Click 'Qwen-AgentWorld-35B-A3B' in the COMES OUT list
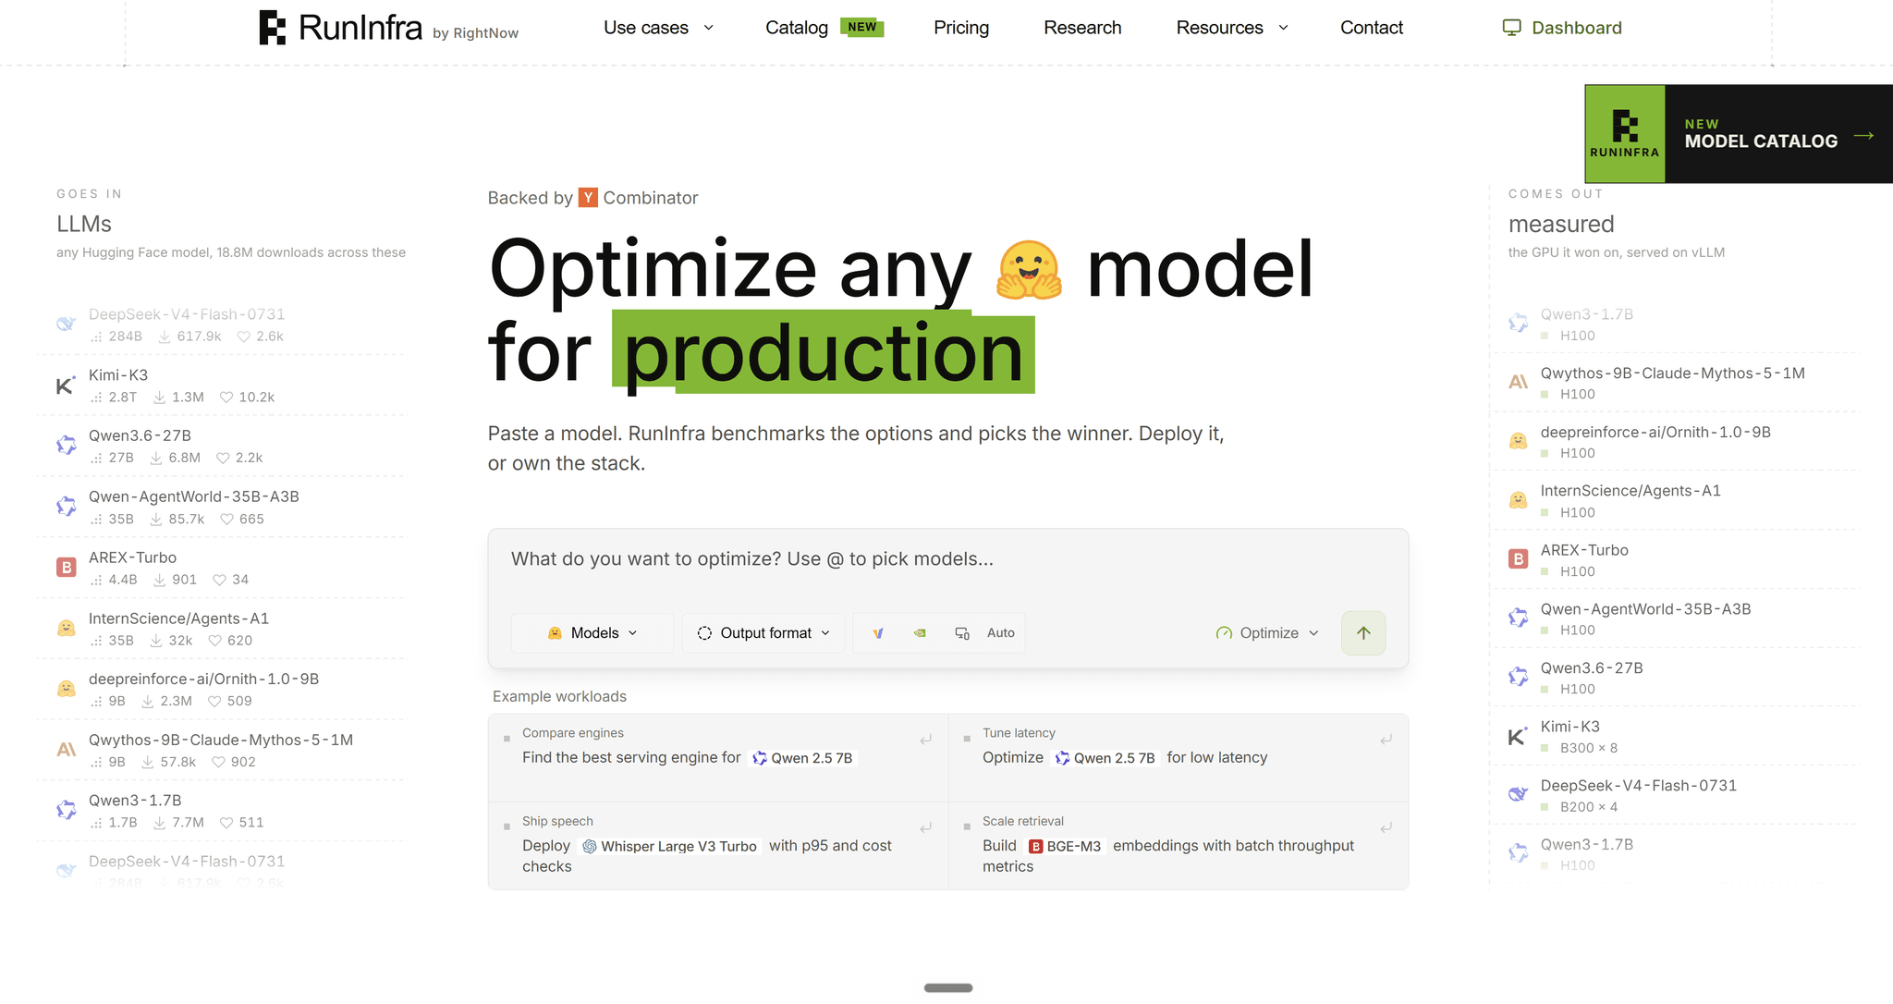Viewport: 1893px width, 1004px height. [x=1645, y=609]
